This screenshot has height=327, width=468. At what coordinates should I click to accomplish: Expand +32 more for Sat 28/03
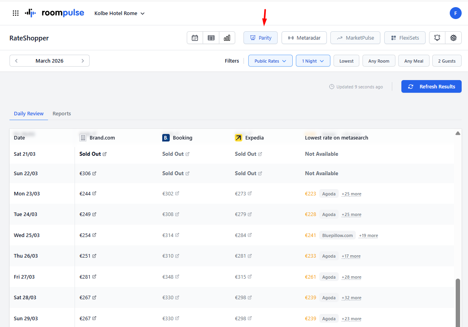coord(351,298)
